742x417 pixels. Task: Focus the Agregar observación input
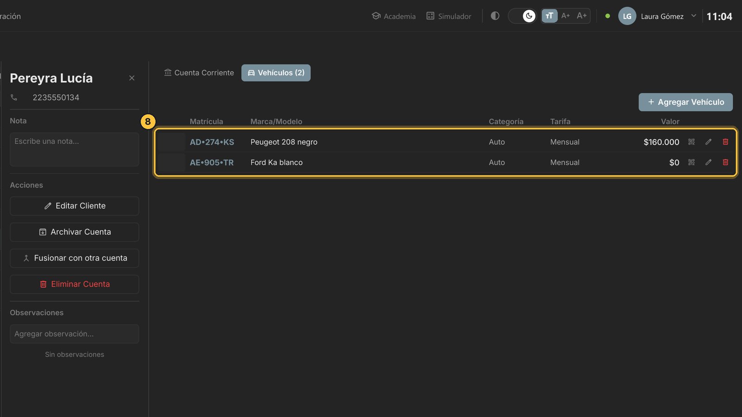pos(74,334)
